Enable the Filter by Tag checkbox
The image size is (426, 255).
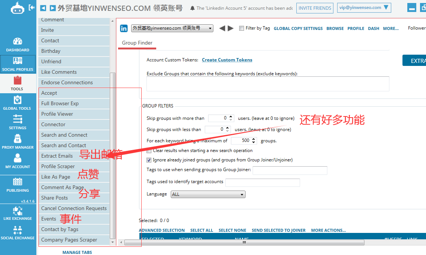click(x=241, y=28)
